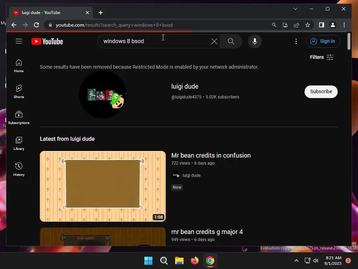This screenshot has height=269, width=358.
Task: Open the Filters option
Action: (322, 57)
